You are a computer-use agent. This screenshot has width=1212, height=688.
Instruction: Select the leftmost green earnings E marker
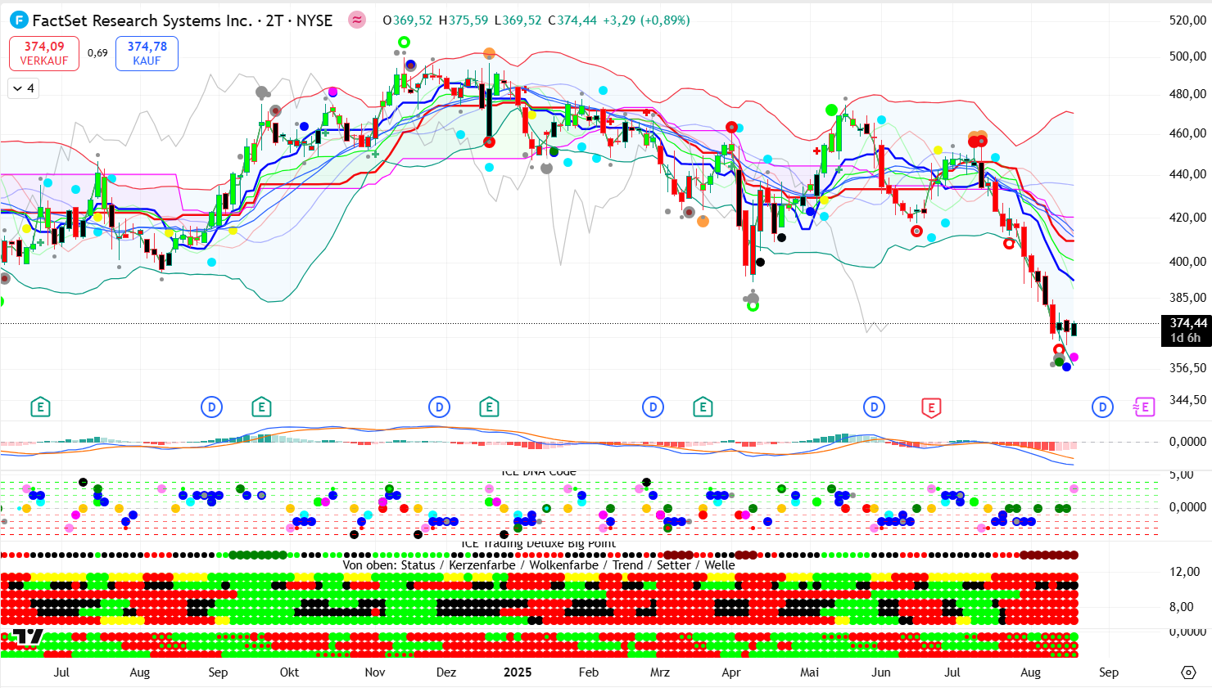click(x=40, y=407)
